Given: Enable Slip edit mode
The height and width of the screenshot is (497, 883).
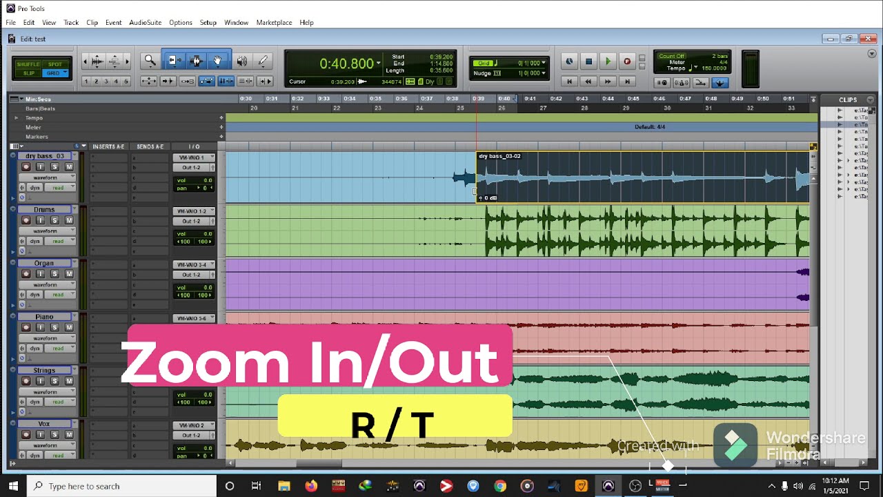Looking at the screenshot, I should pyautogui.click(x=28, y=72).
